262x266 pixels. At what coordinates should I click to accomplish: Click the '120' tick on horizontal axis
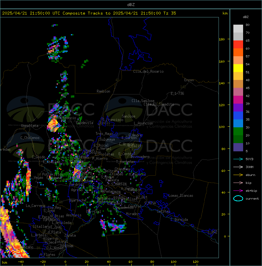pos(196,262)
